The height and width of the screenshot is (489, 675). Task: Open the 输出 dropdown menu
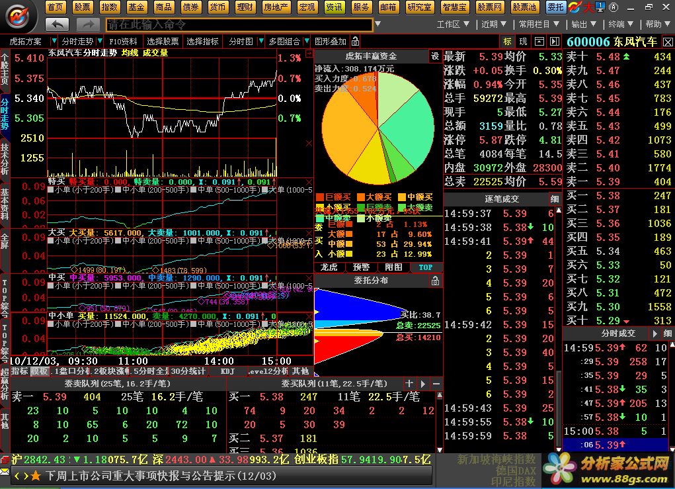pyautogui.click(x=583, y=24)
